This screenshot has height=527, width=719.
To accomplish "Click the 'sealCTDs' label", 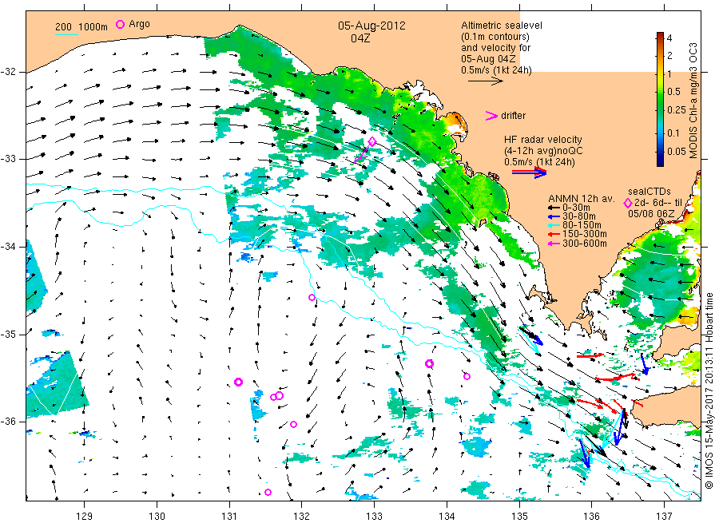I will (x=649, y=192).
